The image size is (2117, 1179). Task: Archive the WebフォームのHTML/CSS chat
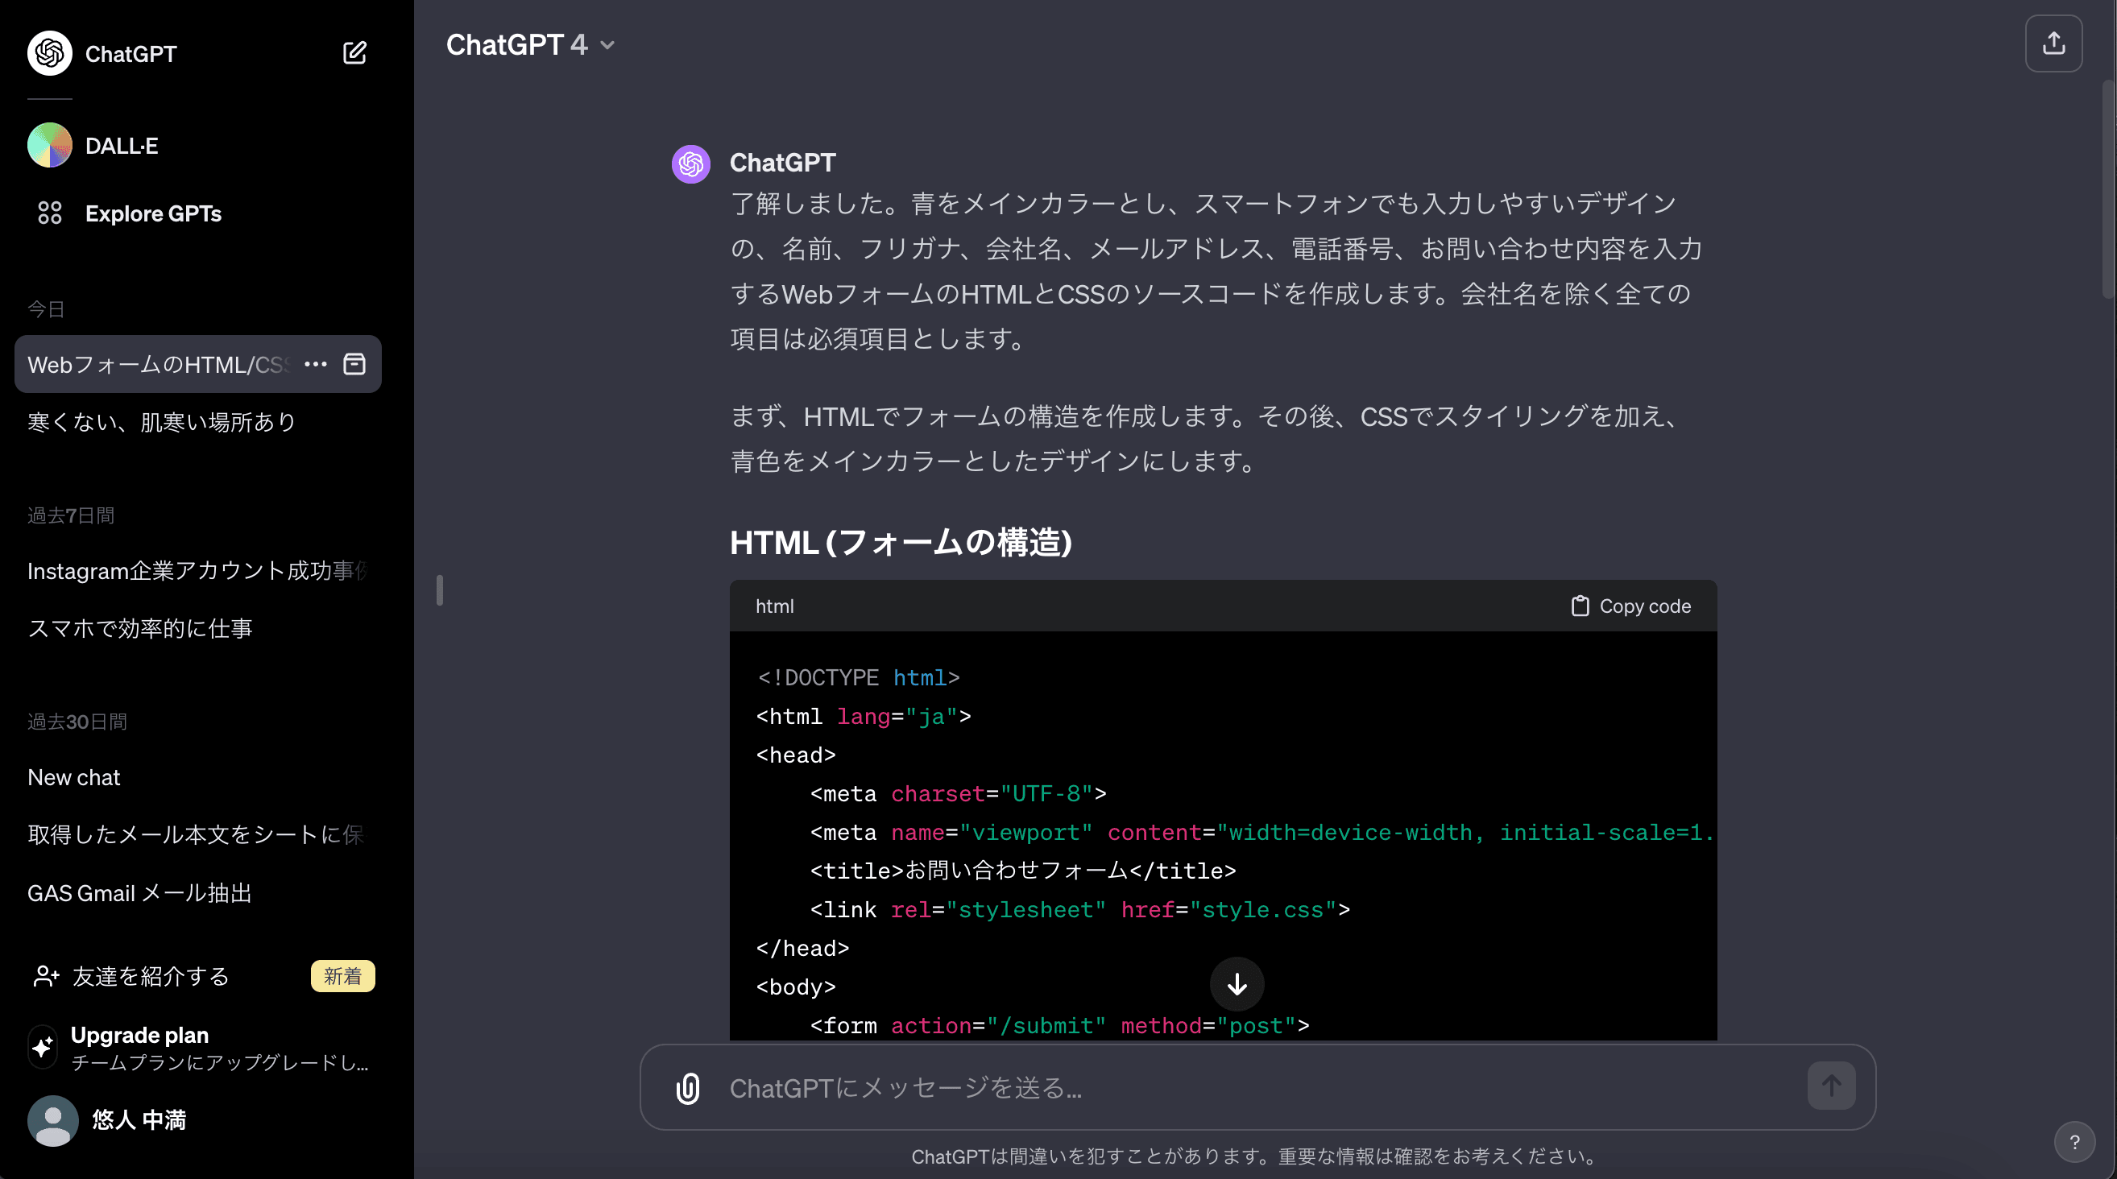[354, 364]
